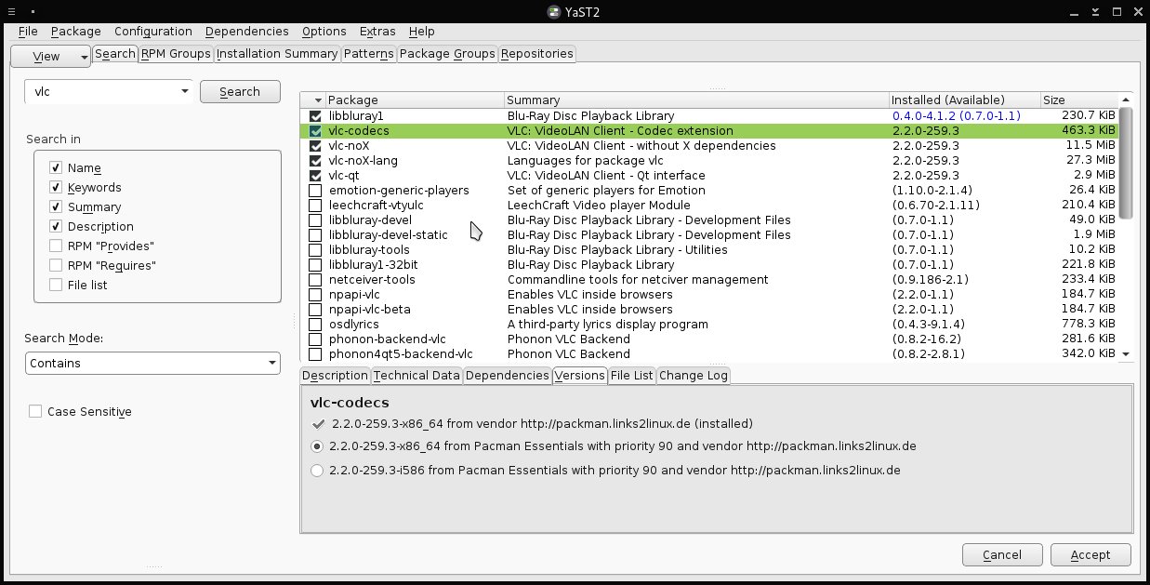Switch to the Patterns tab

tap(369, 54)
